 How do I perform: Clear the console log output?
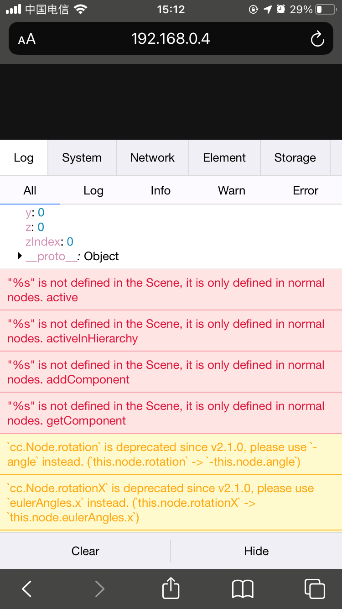85,551
